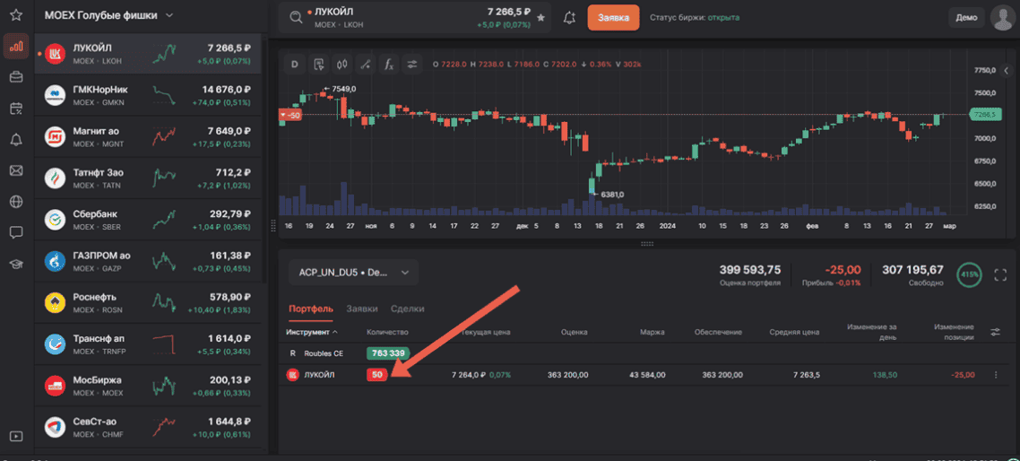Open notifications bell in the left sidebar
This screenshot has height=461, width=1020.
point(16,139)
